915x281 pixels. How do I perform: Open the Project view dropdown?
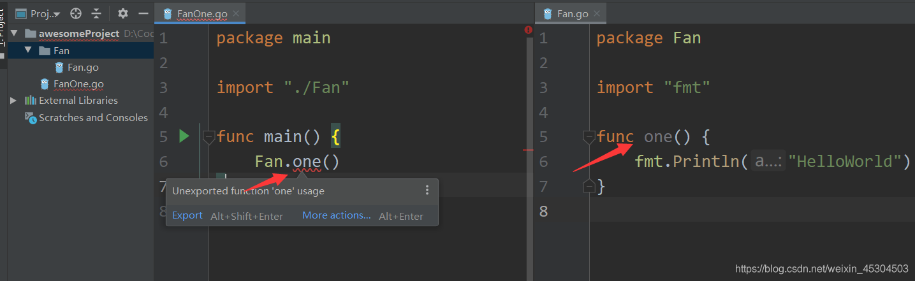(x=38, y=13)
